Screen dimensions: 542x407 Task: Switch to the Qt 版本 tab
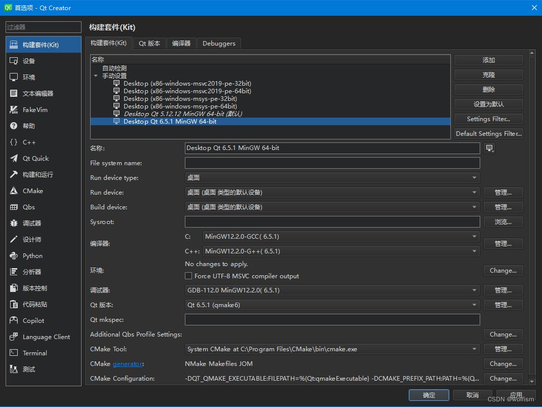coord(149,44)
